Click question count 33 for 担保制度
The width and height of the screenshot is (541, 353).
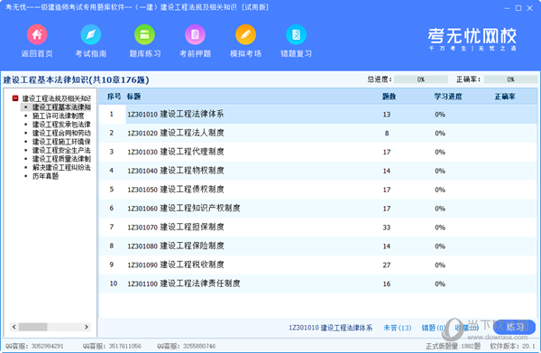pos(387,228)
